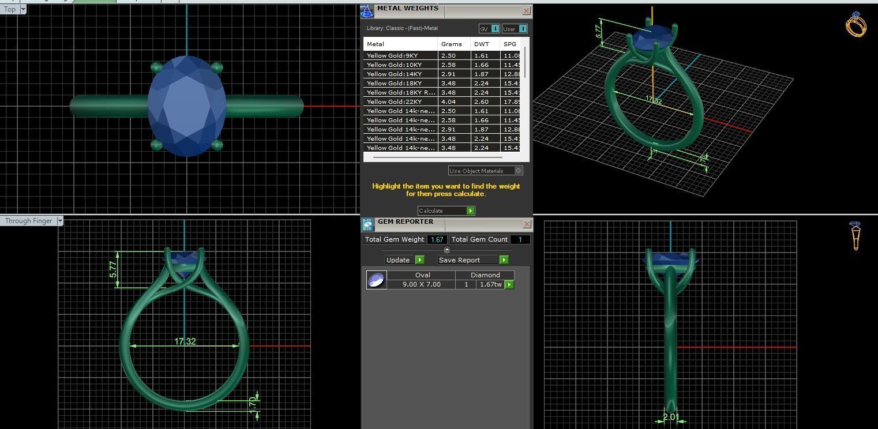
Task: Click the Calculate button
Action: 446,211
